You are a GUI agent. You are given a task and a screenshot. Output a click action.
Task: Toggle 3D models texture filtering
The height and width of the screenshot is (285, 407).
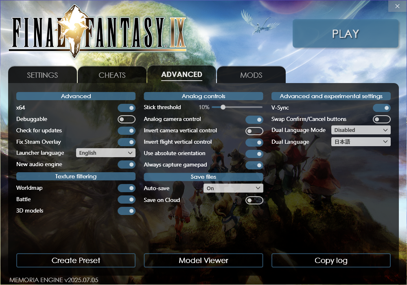pos(127,211)
